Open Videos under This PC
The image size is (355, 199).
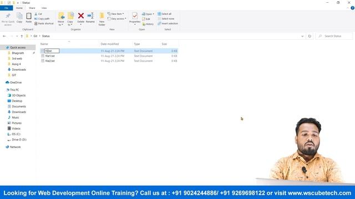click(x=16, y=129)
